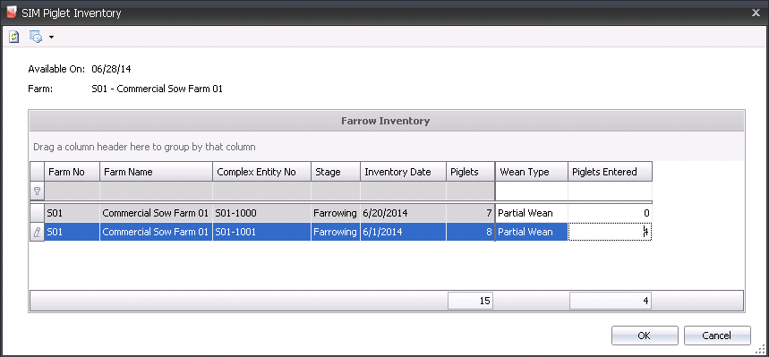Screen dimensions: 769x357
Task: Click the Wean Type filter cell
Action: [x=532, y=191]
